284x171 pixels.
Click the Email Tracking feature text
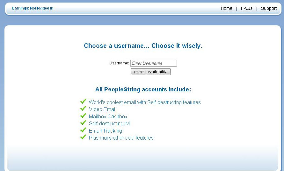106,131
